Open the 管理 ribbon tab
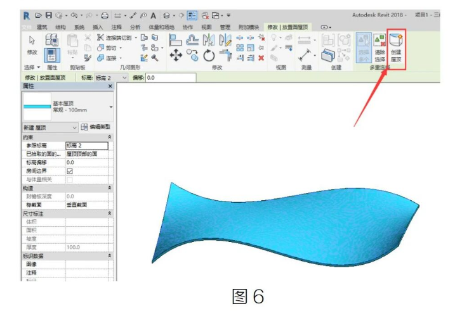This screenshot has height=318, width=455. pos(225,27)
